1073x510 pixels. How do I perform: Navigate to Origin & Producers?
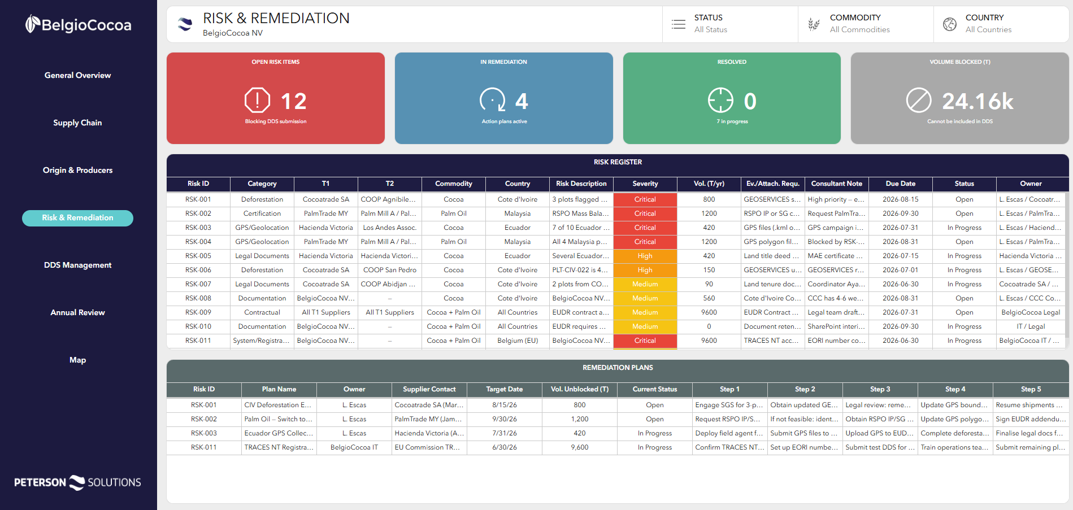(x=78, y=170)
